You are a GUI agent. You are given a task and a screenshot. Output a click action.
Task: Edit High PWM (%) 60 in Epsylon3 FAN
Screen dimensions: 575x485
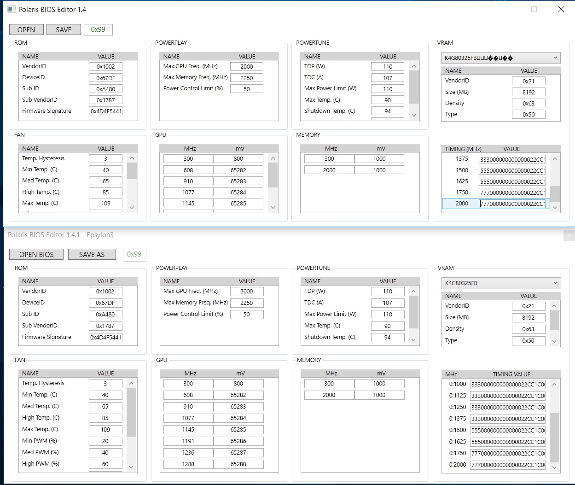point(105,464)
